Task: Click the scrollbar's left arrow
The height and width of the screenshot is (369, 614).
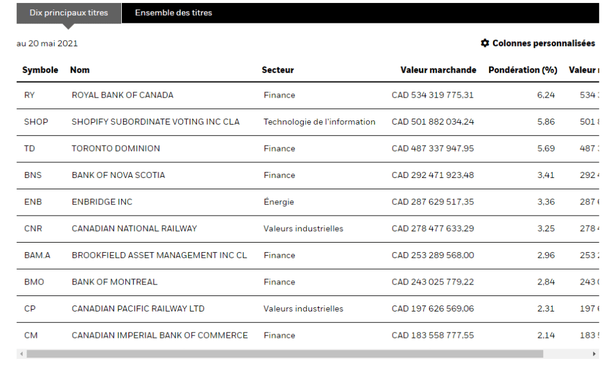Action: (x=22, y=354)
